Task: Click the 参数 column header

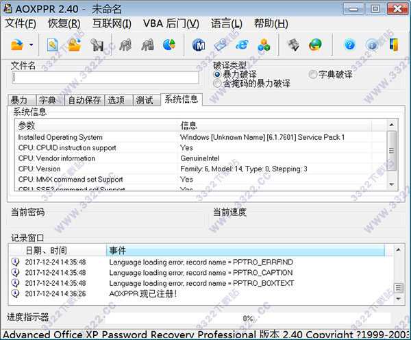Action: point(96,125)
